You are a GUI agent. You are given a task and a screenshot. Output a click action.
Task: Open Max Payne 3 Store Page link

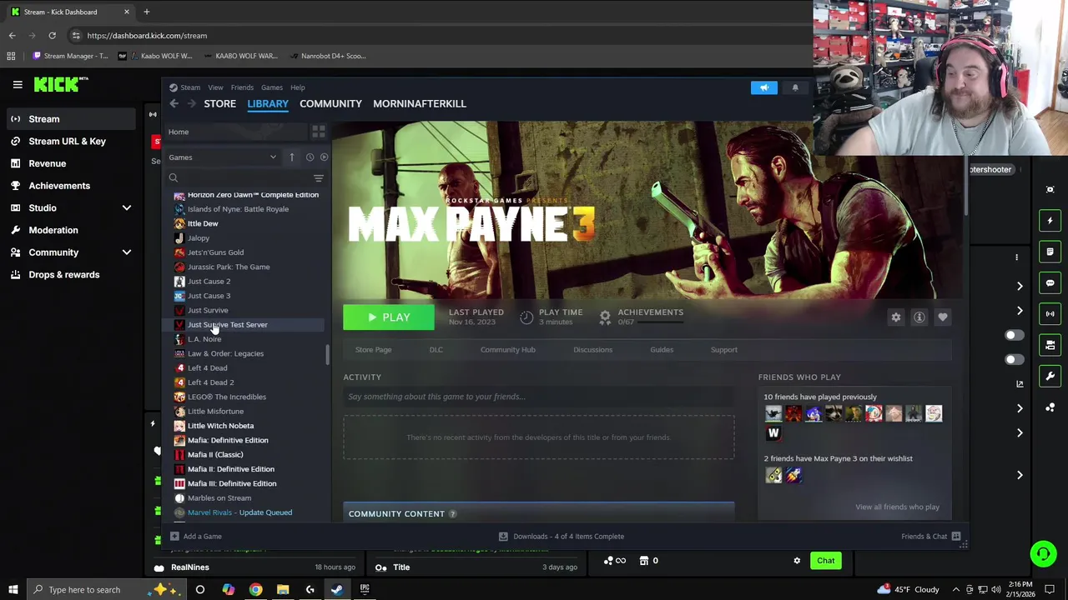pos(373,350)
